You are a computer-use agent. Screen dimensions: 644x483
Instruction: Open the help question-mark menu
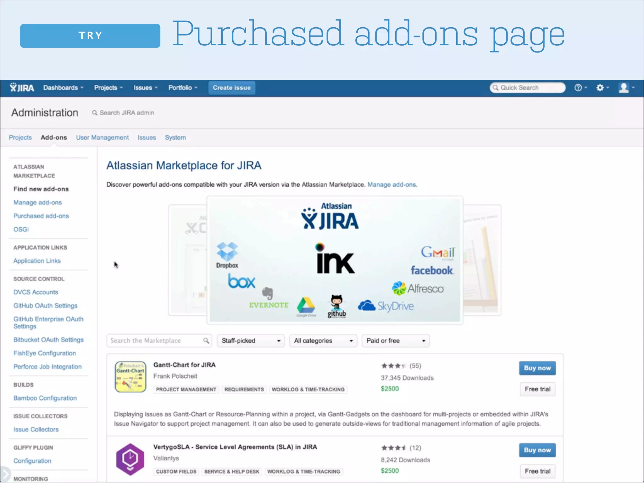point(580,88)
